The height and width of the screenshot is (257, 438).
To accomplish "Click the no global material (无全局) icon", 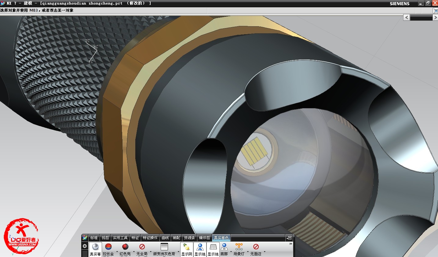I will point(142,247).
